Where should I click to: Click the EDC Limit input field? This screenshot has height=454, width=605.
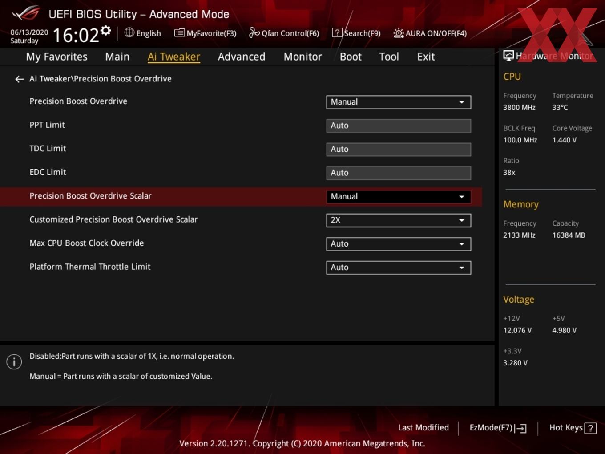399,173
